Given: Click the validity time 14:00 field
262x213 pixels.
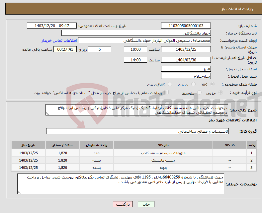Looking at the screenshot, I should [x=135, y=60].
